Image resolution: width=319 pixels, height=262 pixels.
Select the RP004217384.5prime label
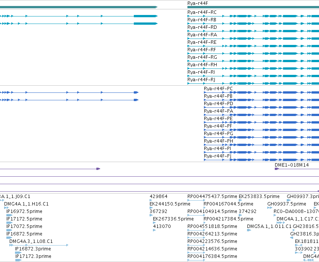(228, 219)
